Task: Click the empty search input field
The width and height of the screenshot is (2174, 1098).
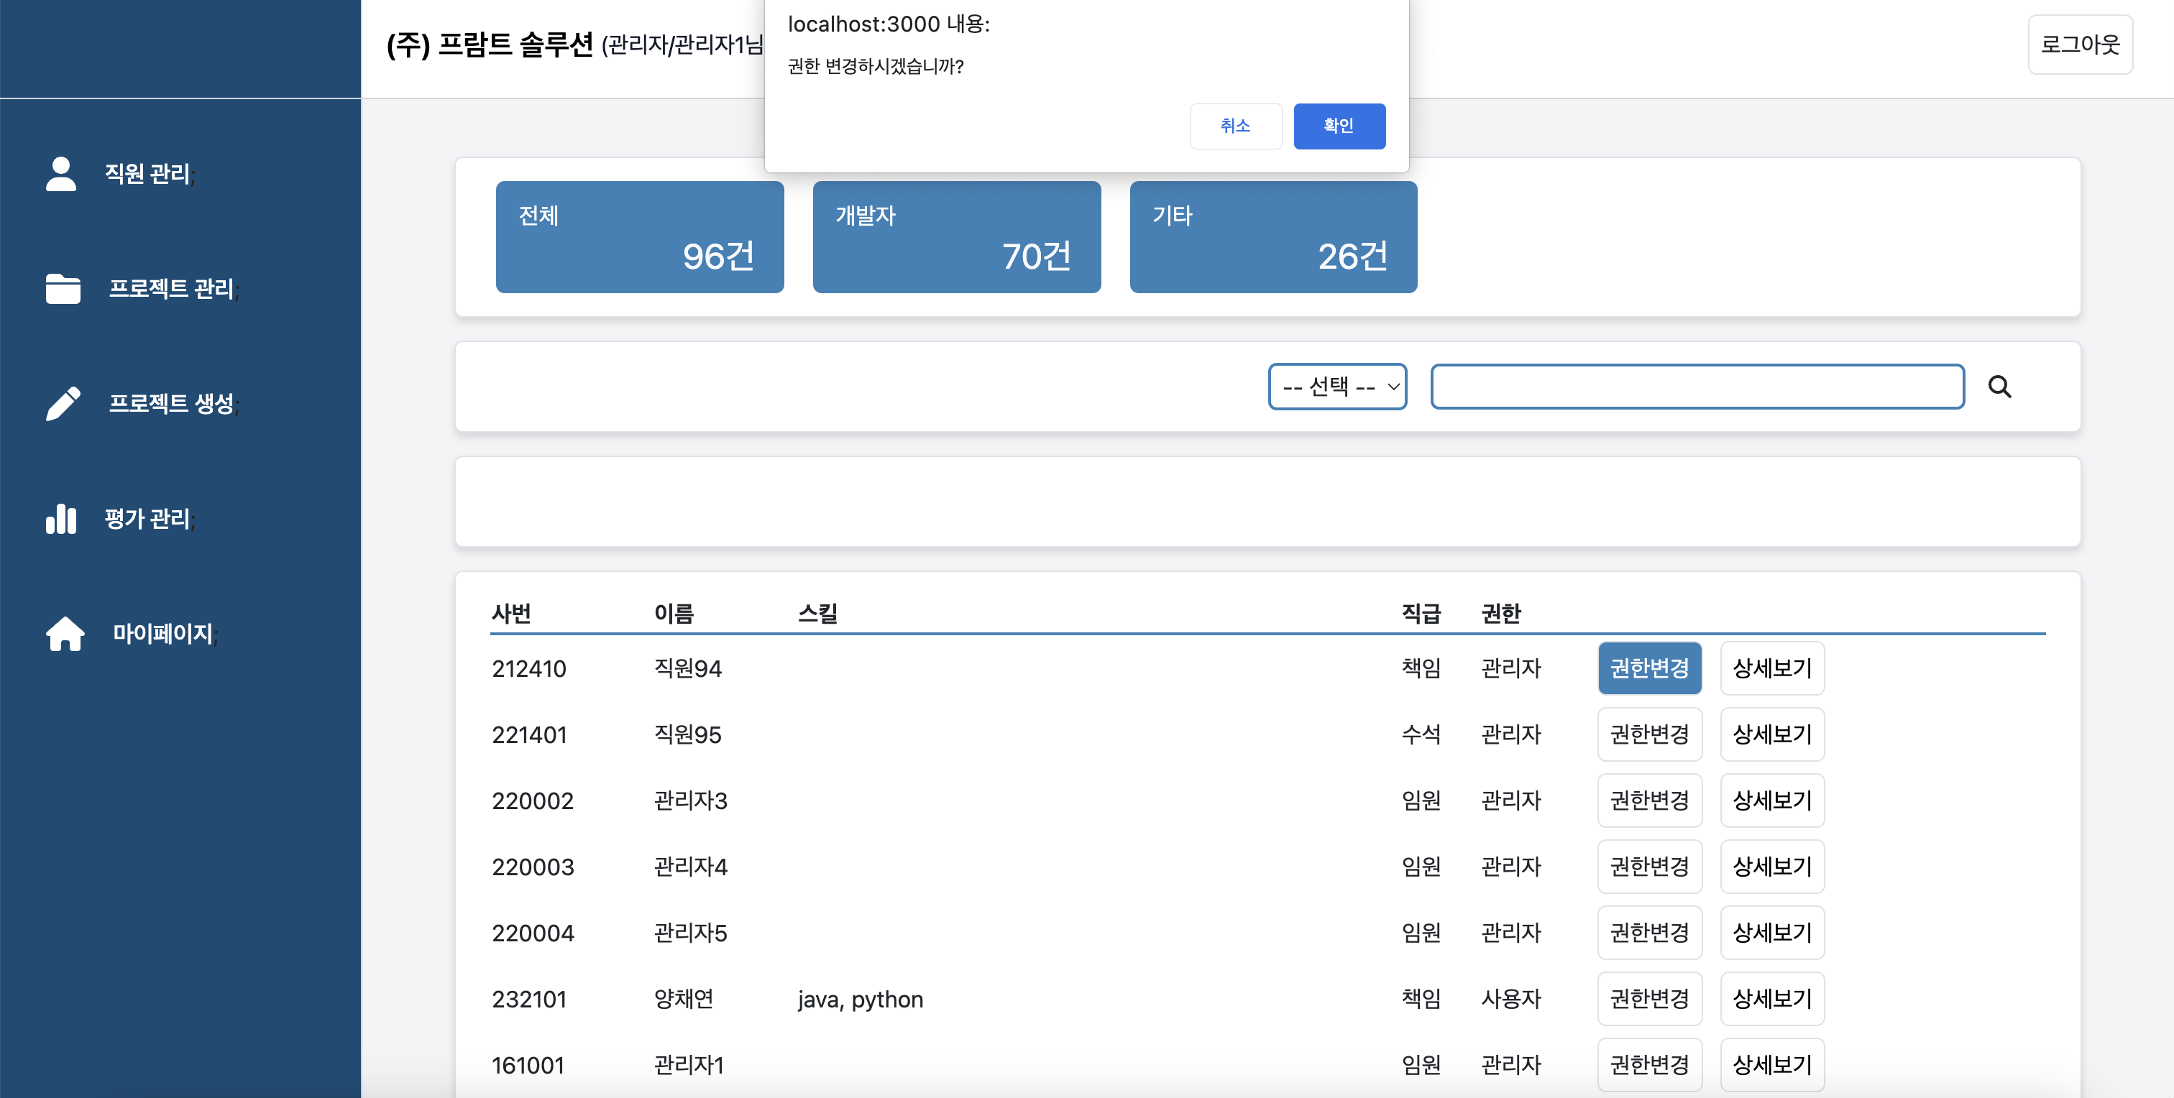Action: coord(1697,386)
